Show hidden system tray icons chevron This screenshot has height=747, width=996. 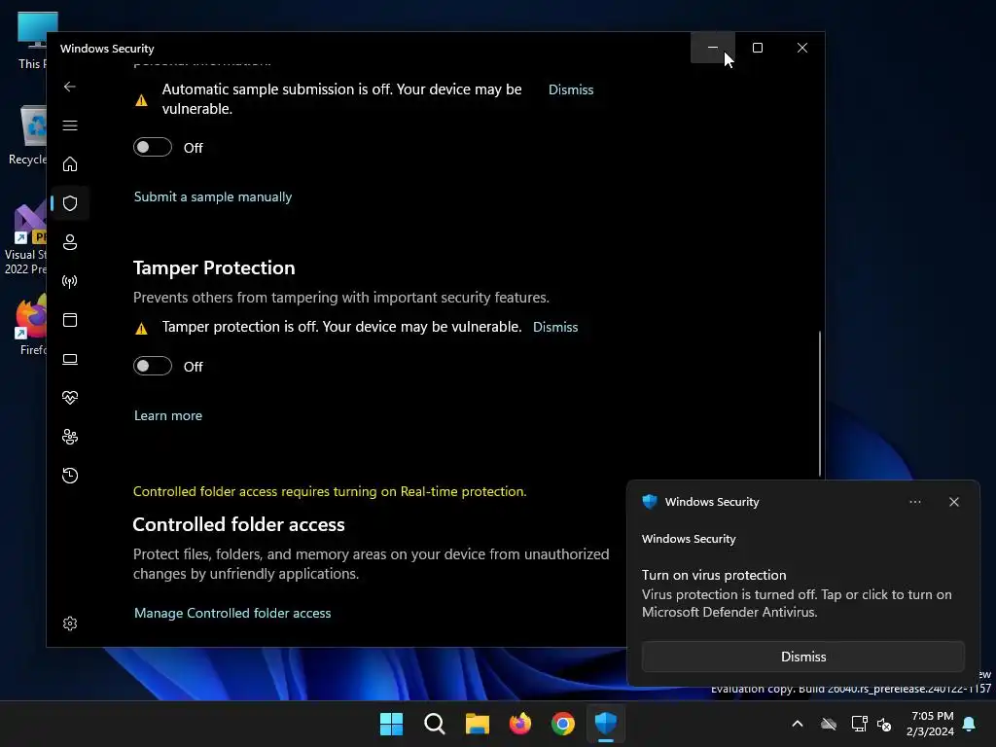(798, 724)
